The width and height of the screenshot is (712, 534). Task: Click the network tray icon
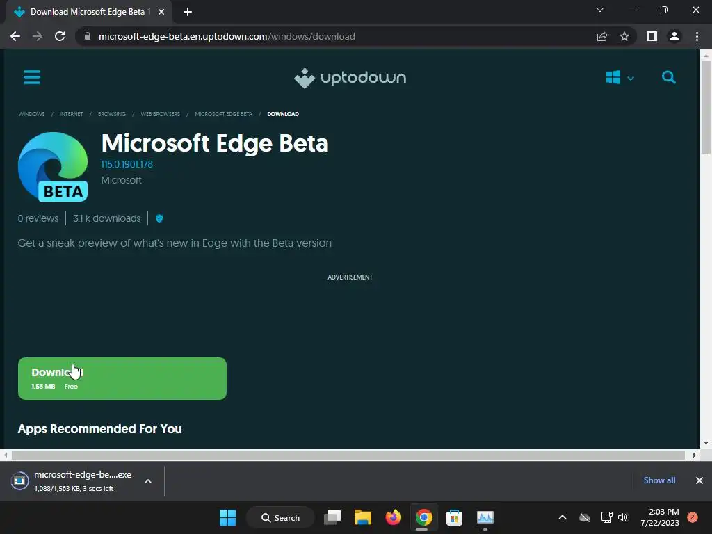click(606, 517)
